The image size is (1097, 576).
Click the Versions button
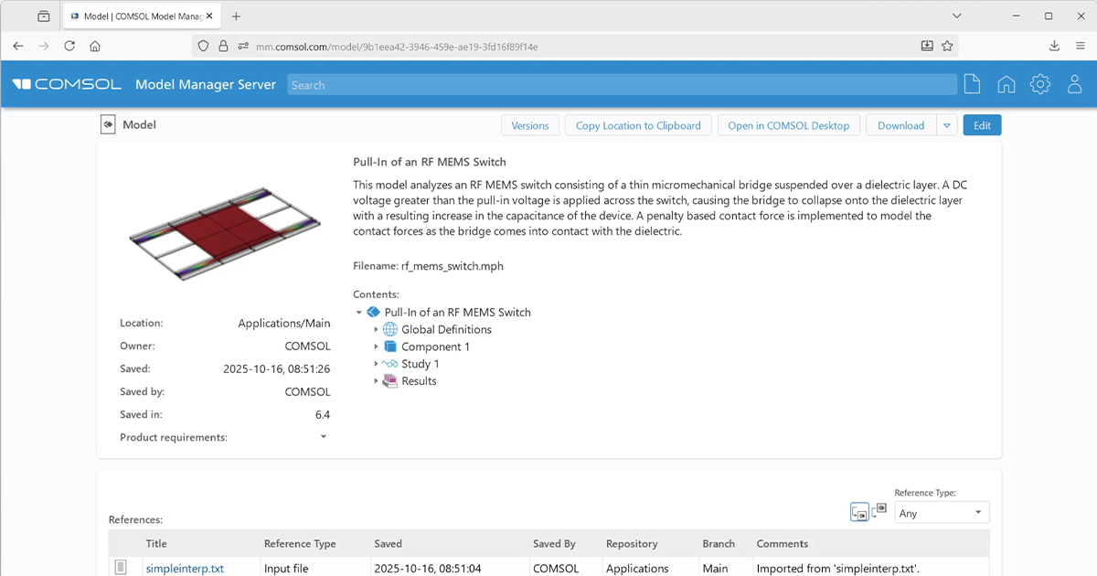530,125
